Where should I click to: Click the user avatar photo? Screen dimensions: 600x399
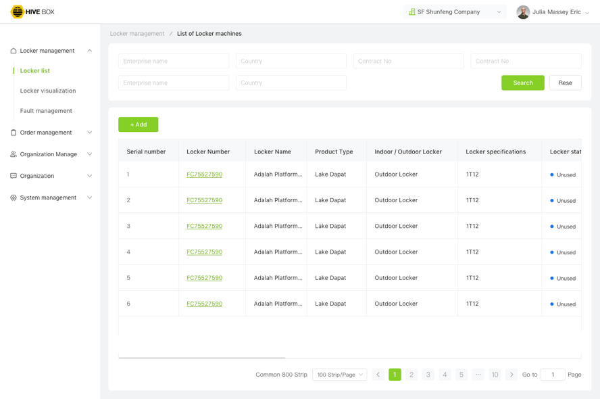point(523,12)
